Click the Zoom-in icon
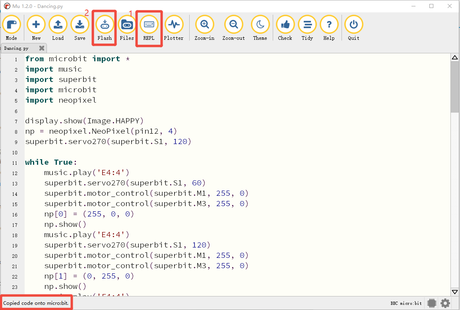460x310 pixels. point(204,28)
